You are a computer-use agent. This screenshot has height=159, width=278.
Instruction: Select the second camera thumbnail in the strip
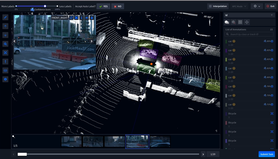pos(93,142)
